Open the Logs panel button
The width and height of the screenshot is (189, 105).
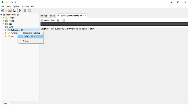(5, 103)
